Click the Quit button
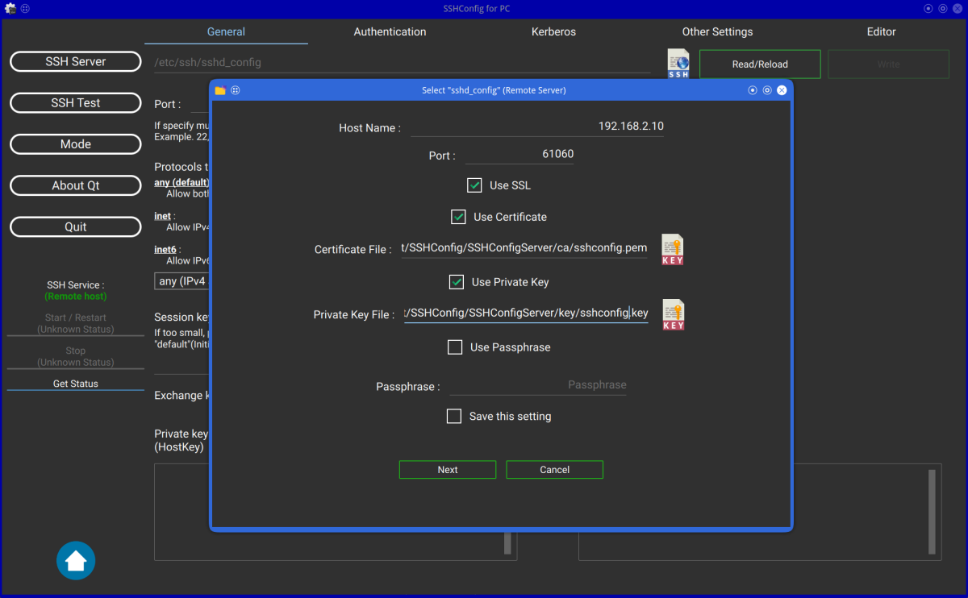 pos(76,226)
